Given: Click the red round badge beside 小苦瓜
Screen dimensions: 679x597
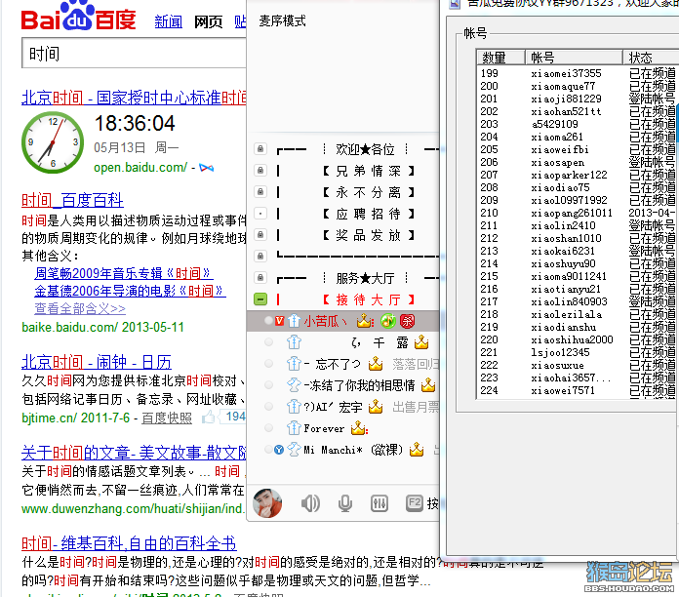Looking at the screenshot, I should point(407,321).
